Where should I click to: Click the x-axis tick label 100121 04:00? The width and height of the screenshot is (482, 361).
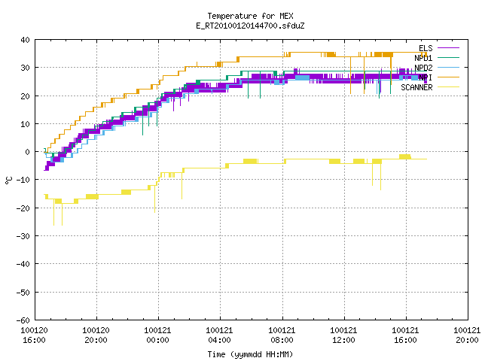click(219, 335)
